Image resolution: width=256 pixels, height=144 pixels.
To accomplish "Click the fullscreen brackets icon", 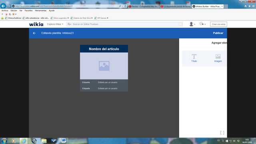I will click(222, 133).
